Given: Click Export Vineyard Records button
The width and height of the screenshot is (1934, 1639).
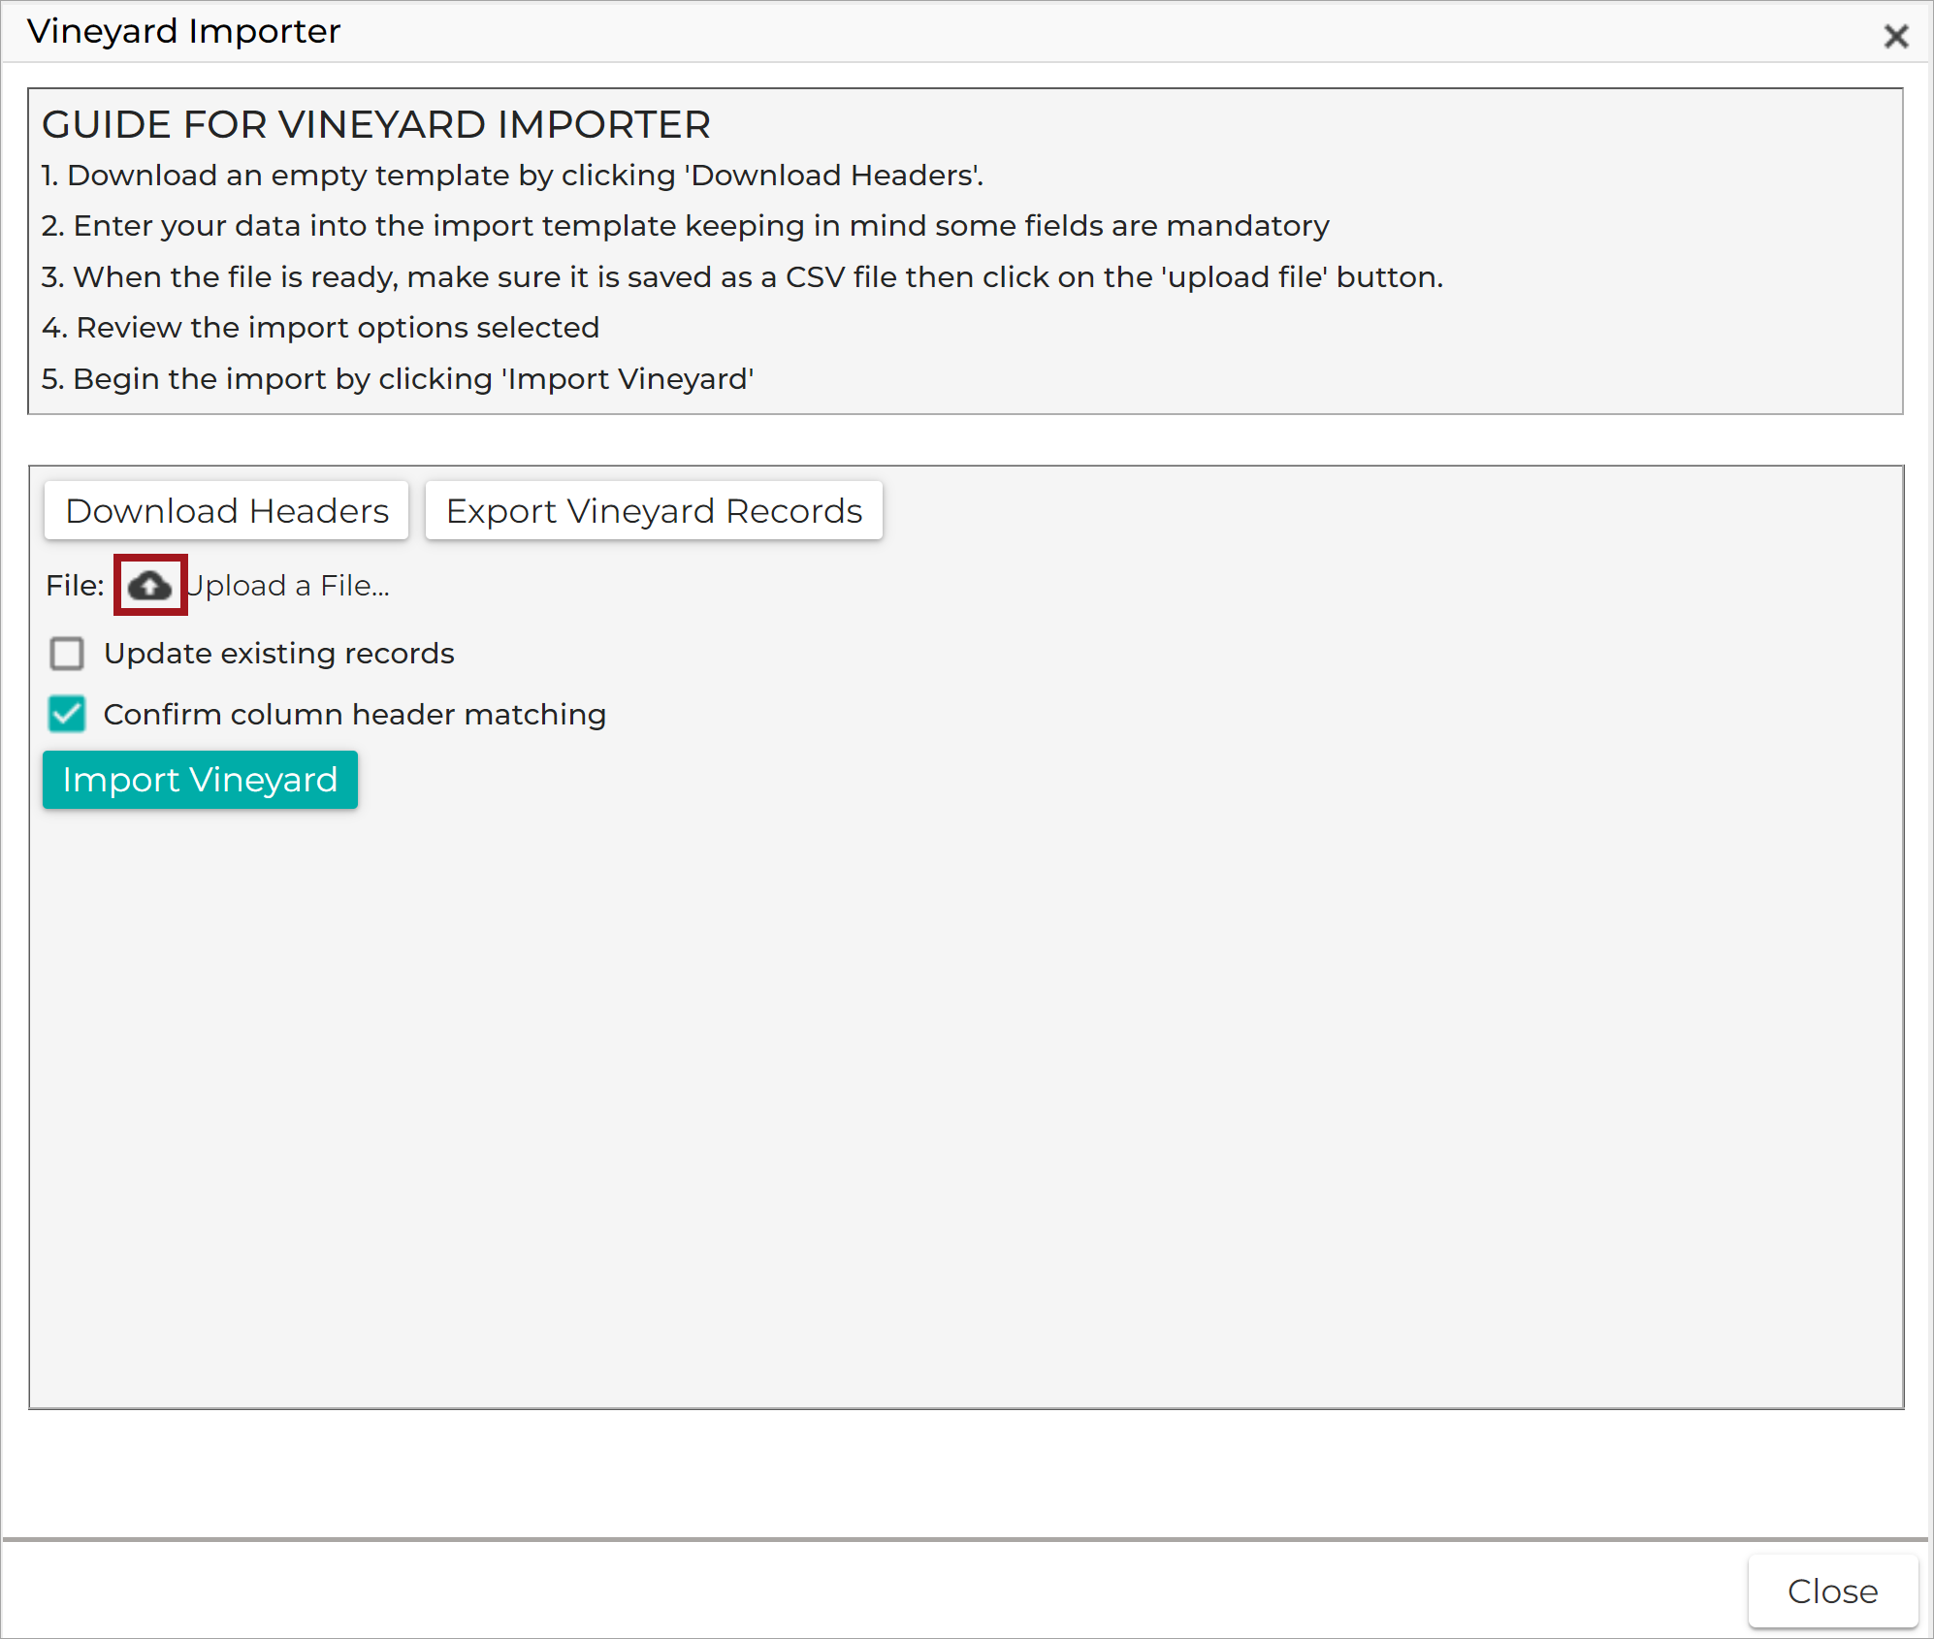Looking at the screenshot, I should 654,511.
